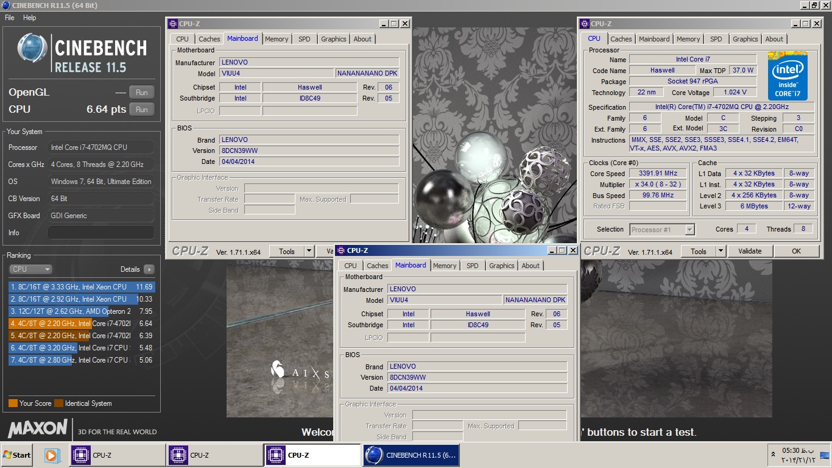Select SPD tab in the active CPU-Z window
The image size is (832, 468).
click(473, 266)
